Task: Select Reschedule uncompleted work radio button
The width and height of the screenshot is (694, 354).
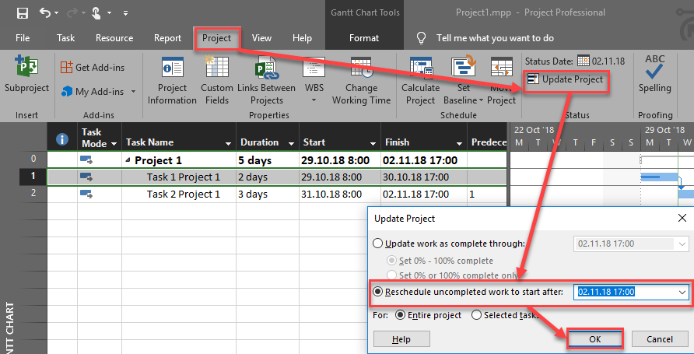Action: click(380, 292)
